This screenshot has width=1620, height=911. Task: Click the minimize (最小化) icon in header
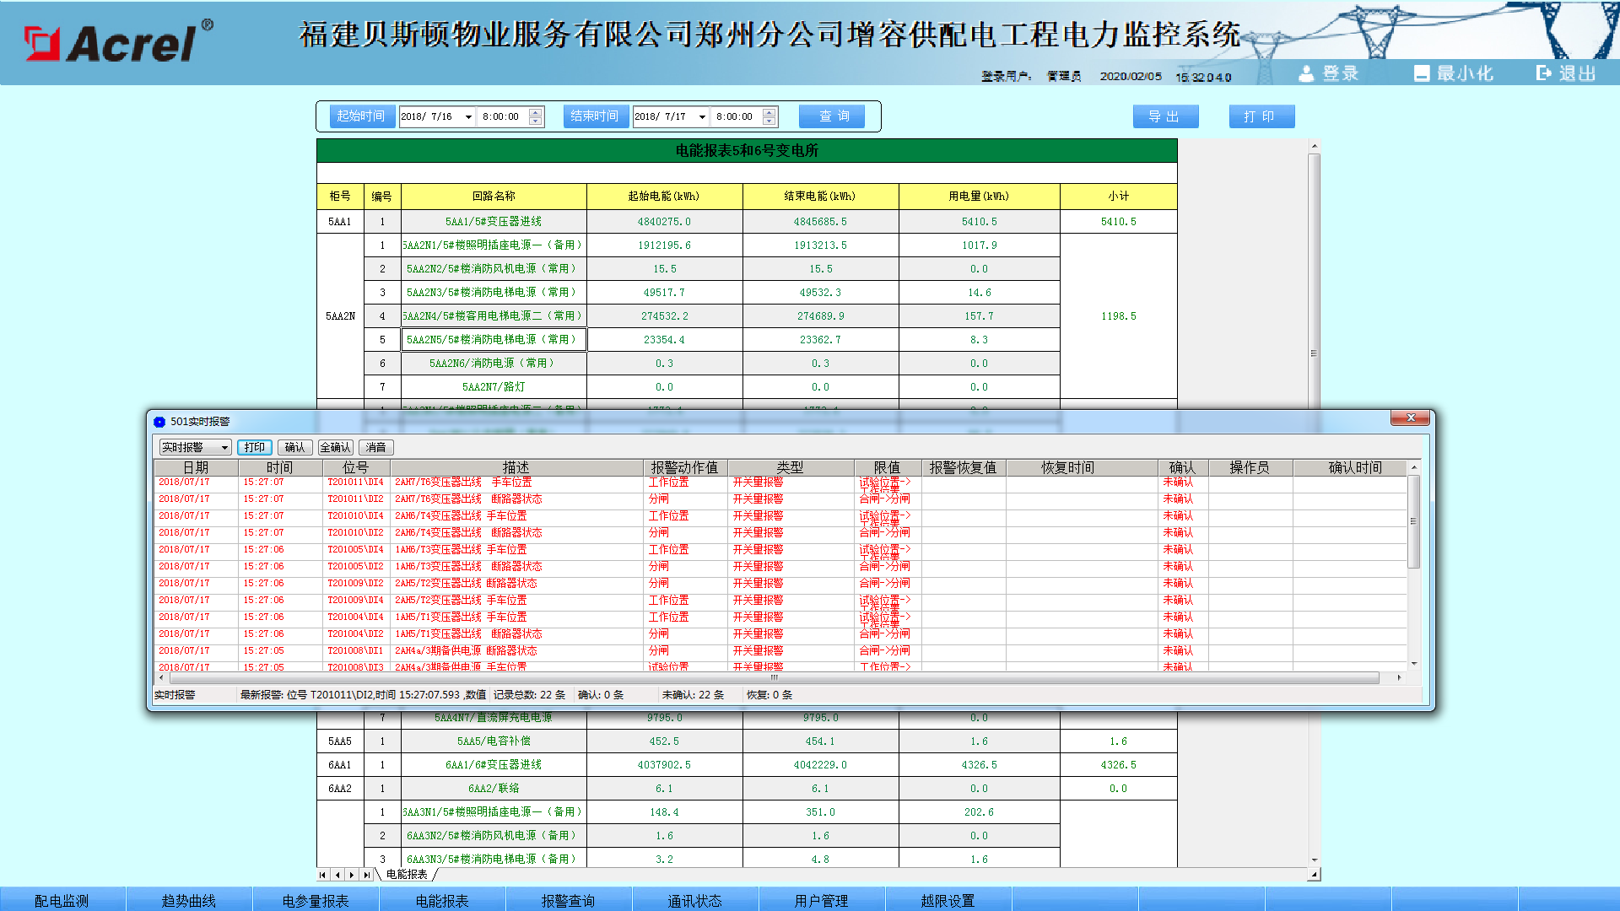[1422, 73]
